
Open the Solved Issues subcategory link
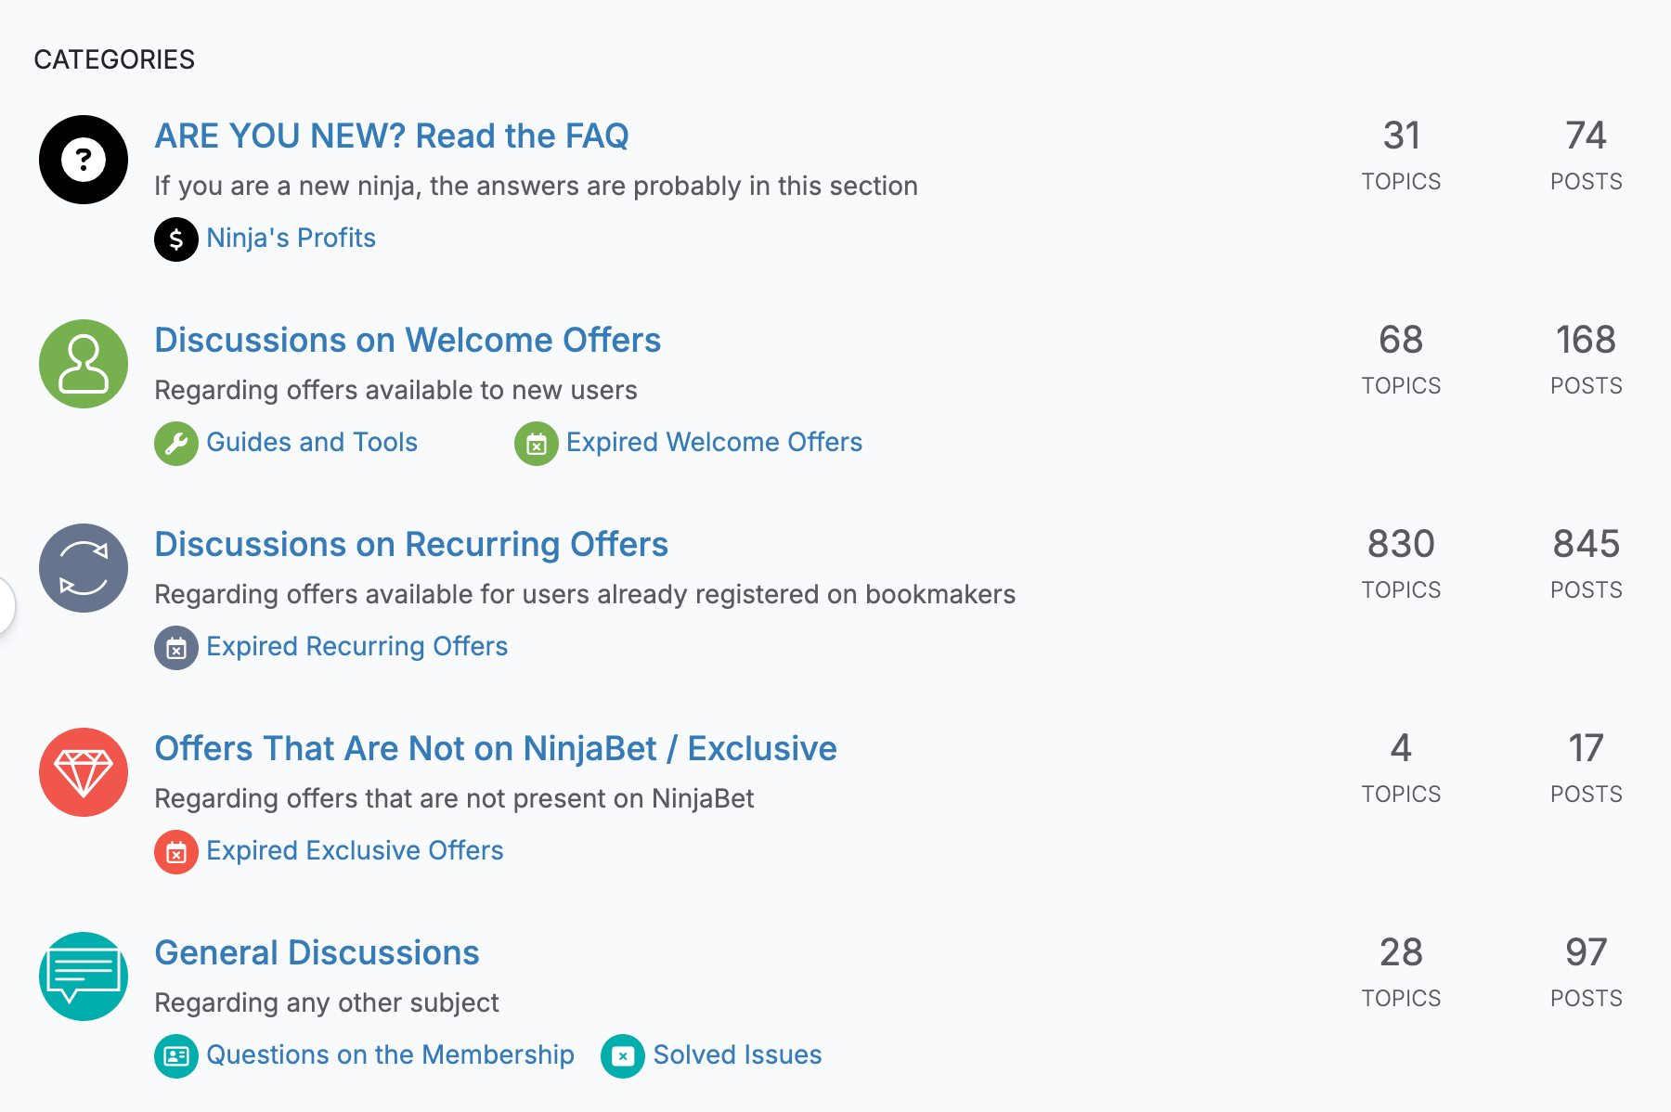(737, 1055)
